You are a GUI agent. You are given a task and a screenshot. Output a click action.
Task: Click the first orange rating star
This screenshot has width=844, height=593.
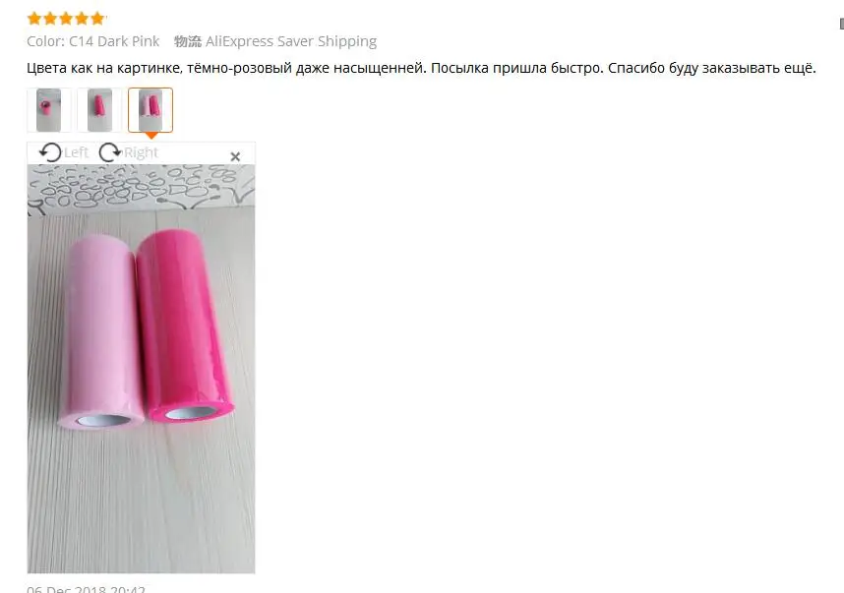34,19
